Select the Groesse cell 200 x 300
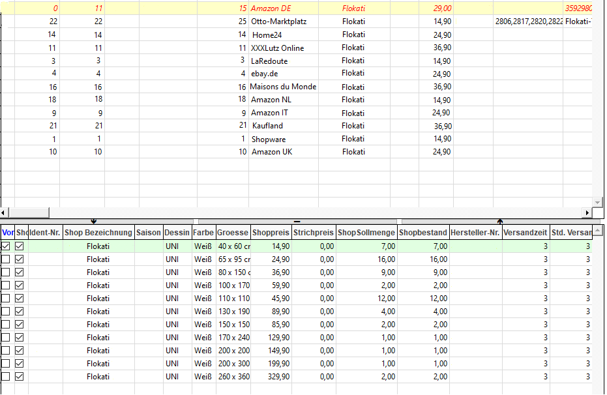Screen dimensions: 607x395 click(234, 364)
